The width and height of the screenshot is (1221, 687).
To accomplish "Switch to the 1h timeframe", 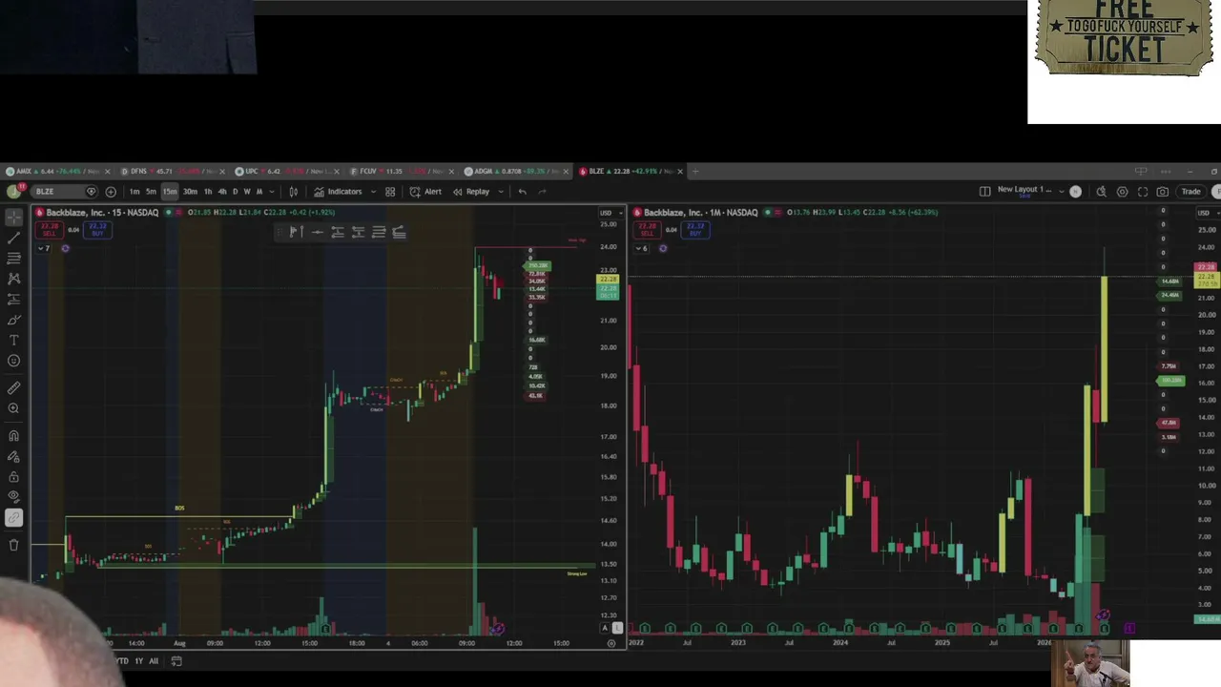I will [208, 192].
